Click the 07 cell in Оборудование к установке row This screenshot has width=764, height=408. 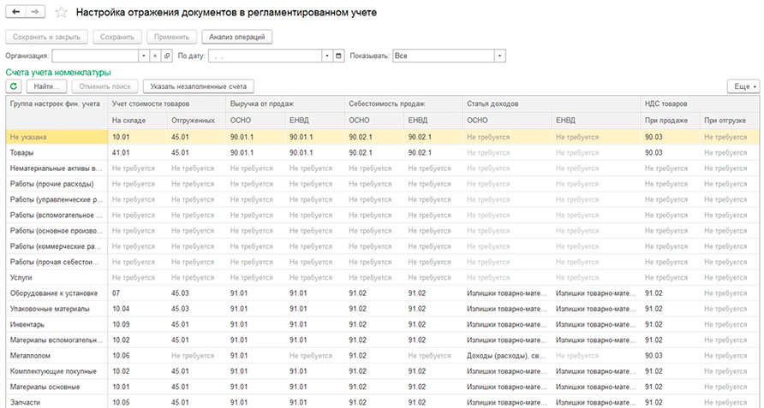pos(137,293)
